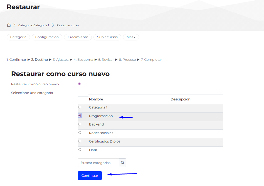Image resolution: width=264 pixels, height=186 pixels.
Task: Click the Nombre column header
Action: click(x=96, y=99)
